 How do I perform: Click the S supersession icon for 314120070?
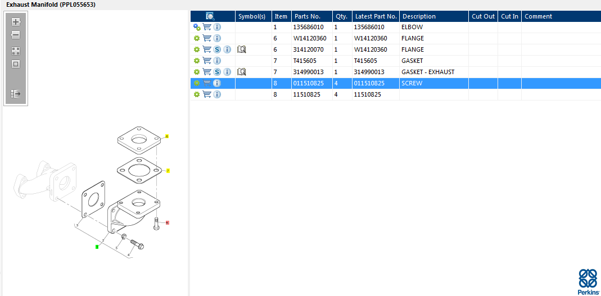217,49
